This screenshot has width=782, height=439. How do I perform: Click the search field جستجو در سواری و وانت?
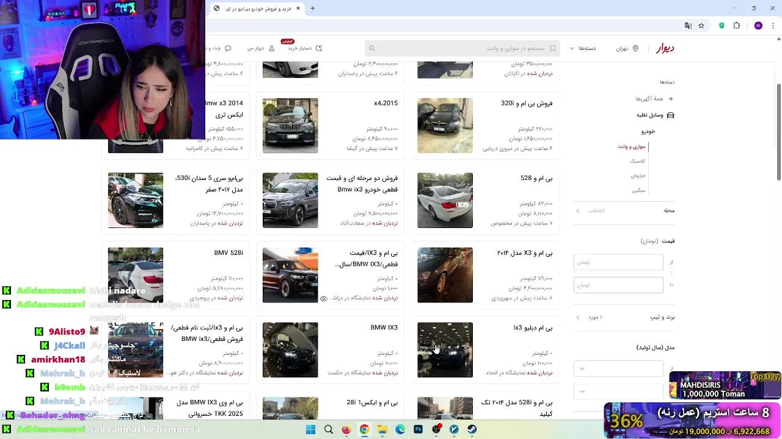click(462, 48)
